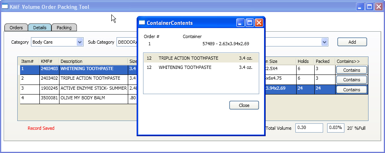Click the Total Volume input field

tap(309, 128)
